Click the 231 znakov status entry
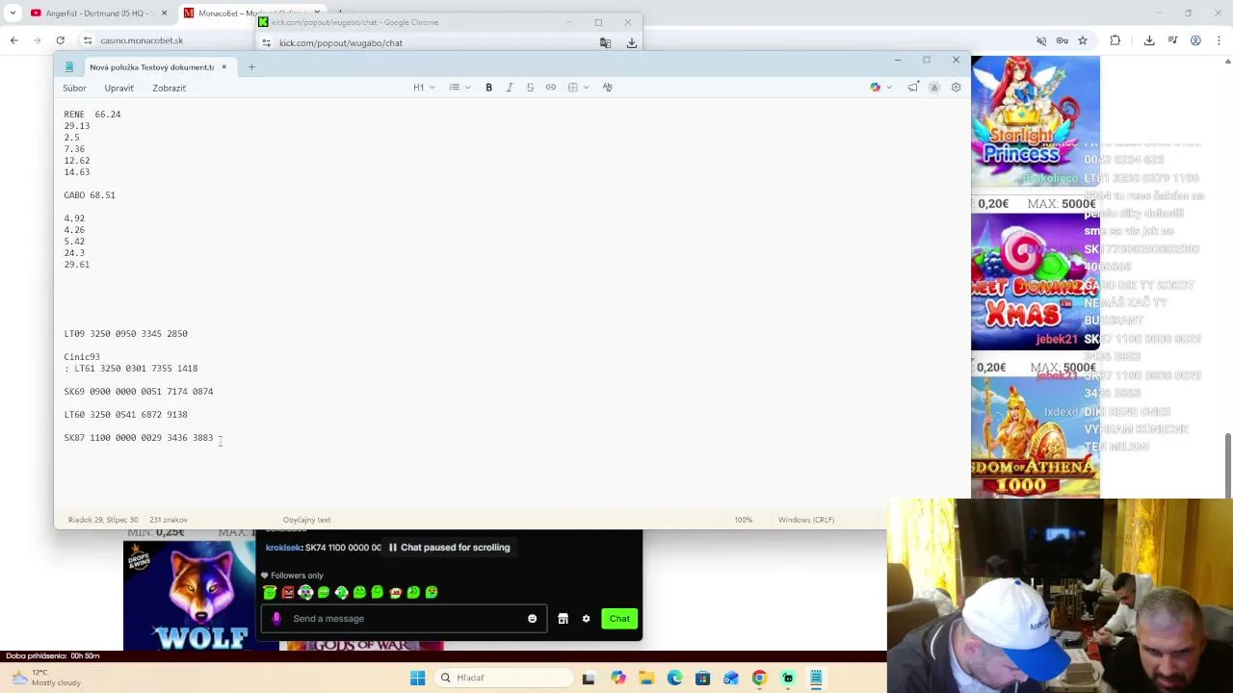Image resolution: width=1233 pixels, height=693 pixels. pos(169,520)
